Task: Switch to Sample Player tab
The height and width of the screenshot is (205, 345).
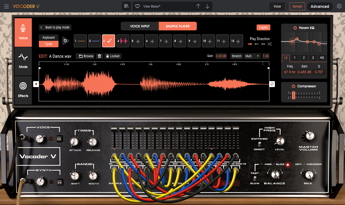Action: [178, 26]
